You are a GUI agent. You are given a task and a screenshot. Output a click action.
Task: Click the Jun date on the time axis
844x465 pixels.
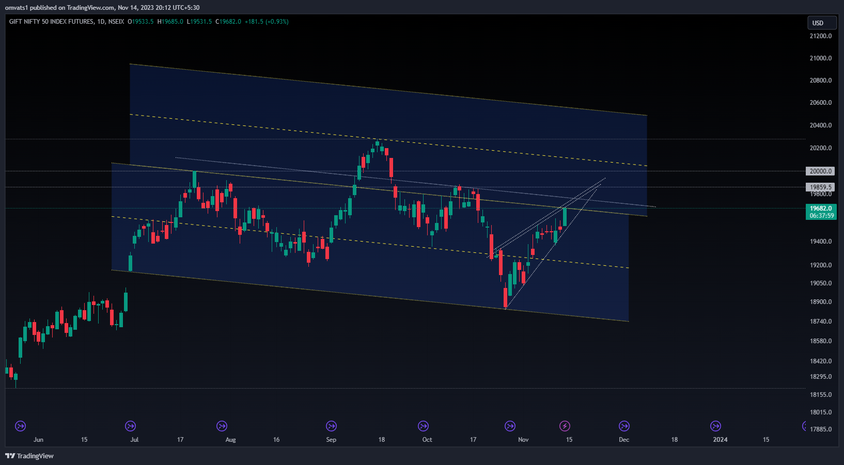[38, 440]
